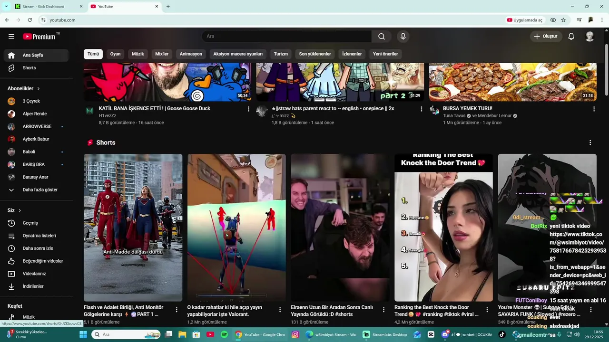The width and height of the screenshot is (609, 342).
Task: Open 3 Çeyrek subscription channel
Action: (36, 101)
